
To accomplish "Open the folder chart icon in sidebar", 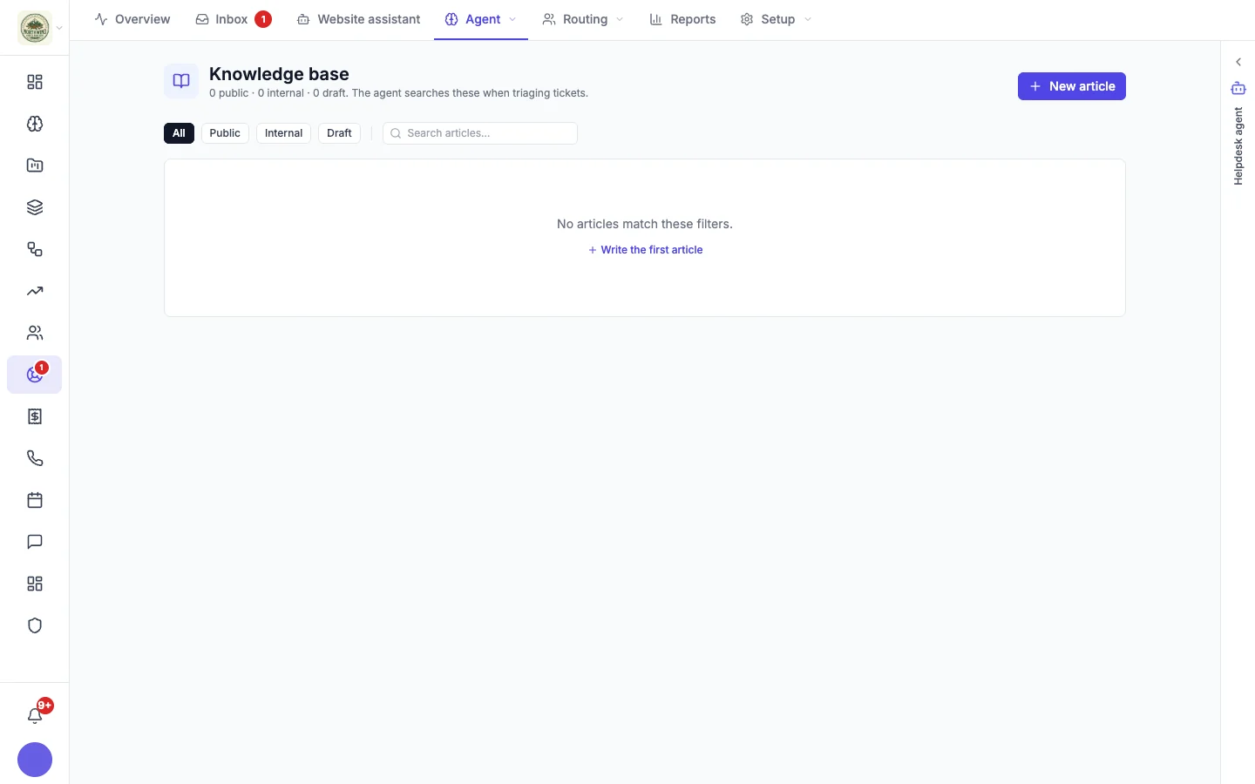I will coord(35,166).
